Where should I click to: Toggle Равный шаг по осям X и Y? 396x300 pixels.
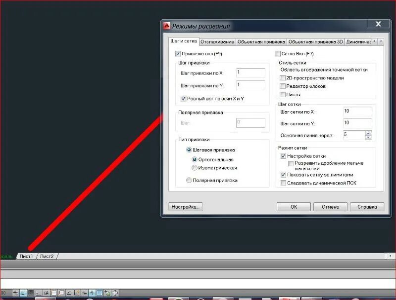point(183,99)
